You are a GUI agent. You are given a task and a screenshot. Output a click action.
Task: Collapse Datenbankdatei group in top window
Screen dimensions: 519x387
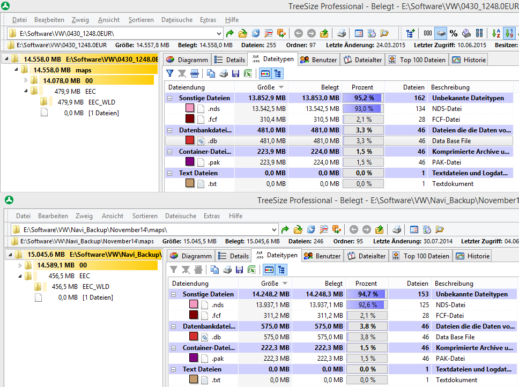click(170, 130)
